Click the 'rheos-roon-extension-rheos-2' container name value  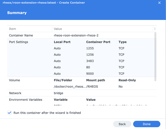pos(76,35)
